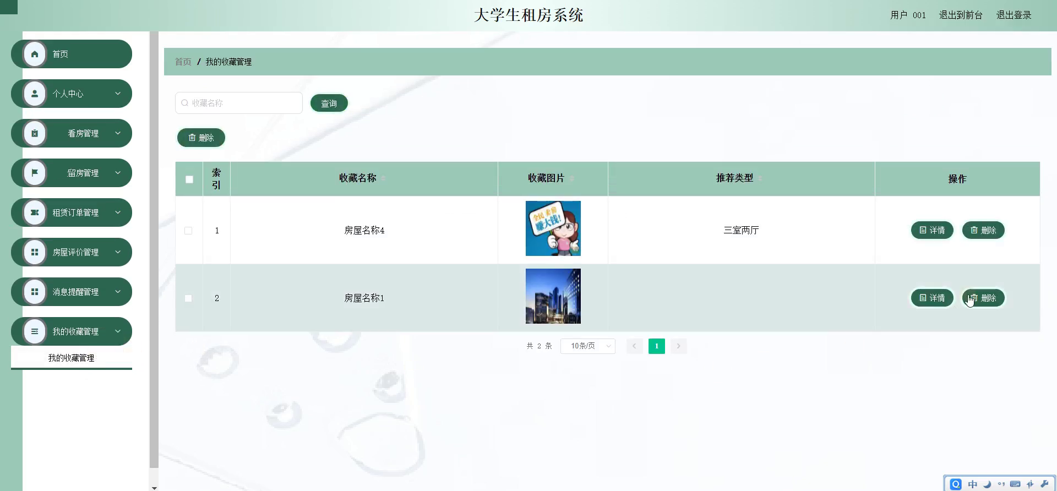
Task: Click the batch 删除 button above table
Action: (x=201, y=138)
